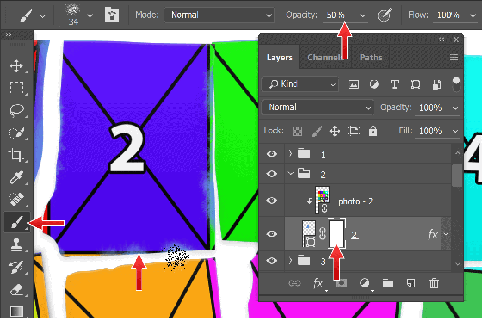Toggle pressure for opacity icon
This screenshot has width=482, height=318.
[385, 15]
